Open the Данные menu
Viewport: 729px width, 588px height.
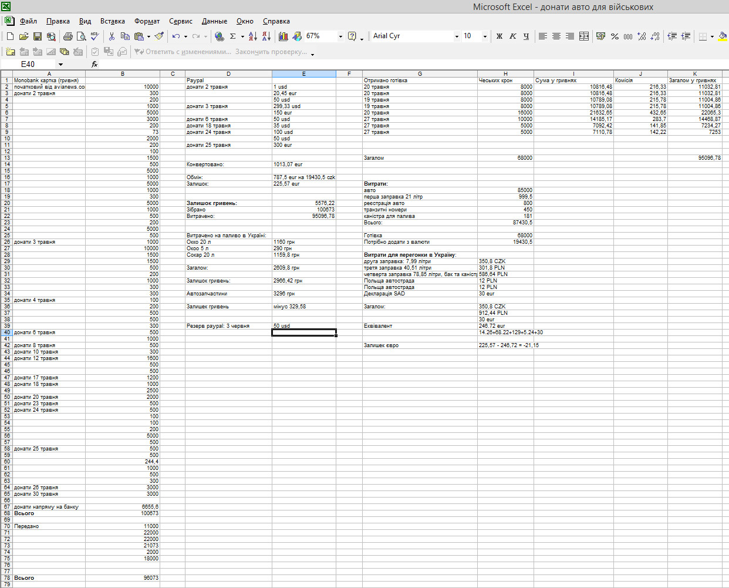(x=214, y=21)
